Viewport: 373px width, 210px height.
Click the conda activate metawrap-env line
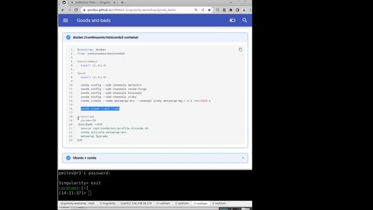pos(104,132)
